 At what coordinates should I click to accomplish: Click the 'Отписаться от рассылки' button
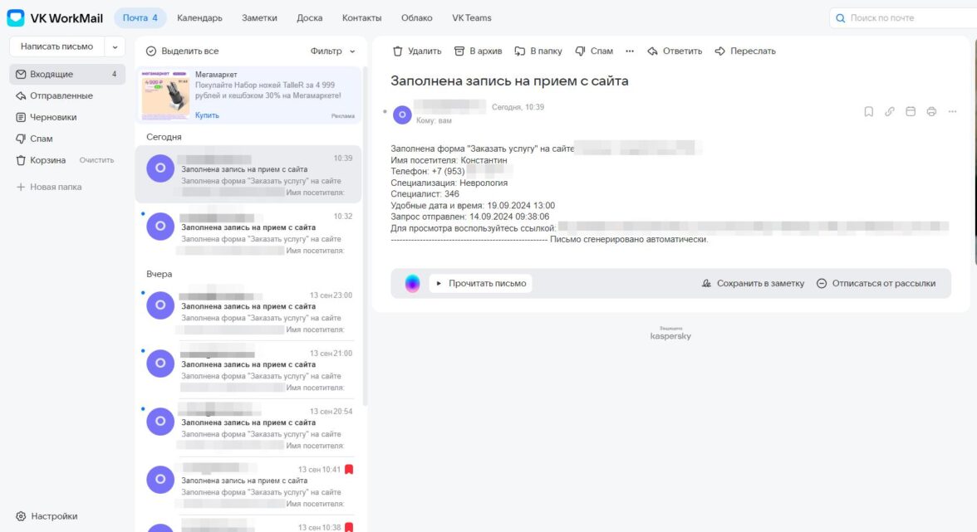click(x=876, y=283)
